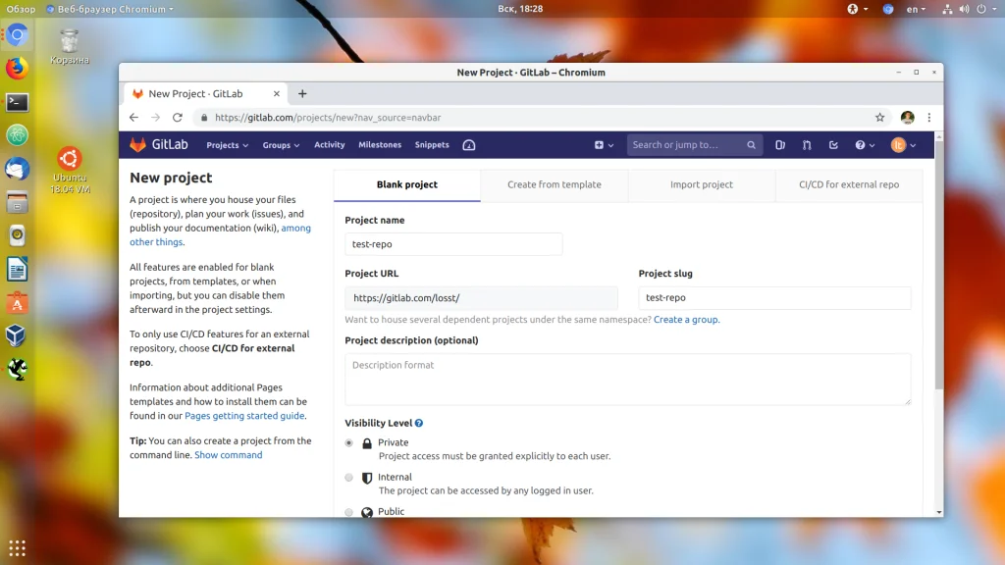Go back to the previous page

pos(133,118)
